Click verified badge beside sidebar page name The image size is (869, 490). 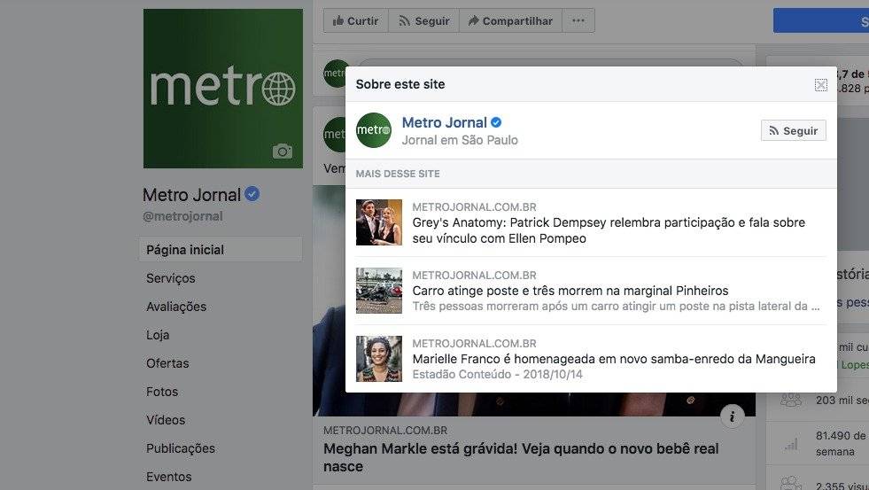click(x=252, y=194)
